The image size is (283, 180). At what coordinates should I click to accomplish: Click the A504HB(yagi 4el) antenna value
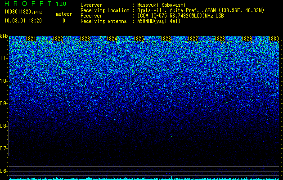(159, 21)
